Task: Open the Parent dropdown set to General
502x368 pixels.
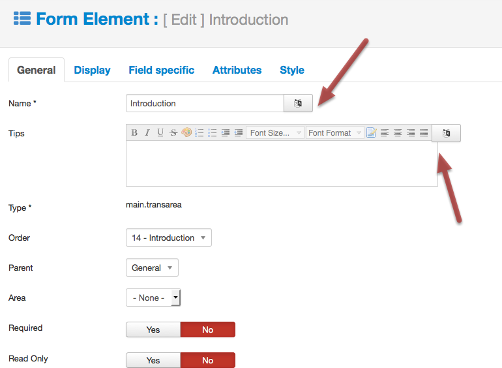Action: (x=152, y=268)
